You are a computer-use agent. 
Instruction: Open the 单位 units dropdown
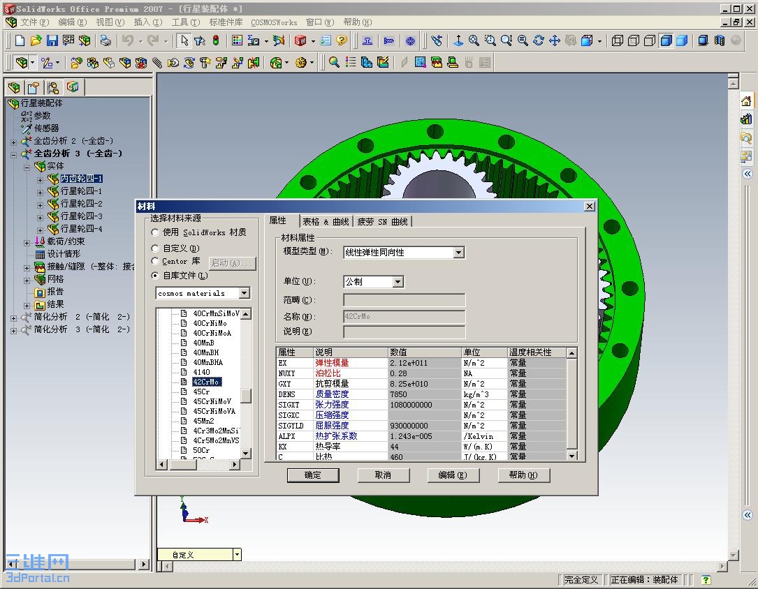click(x=398, y=281)
